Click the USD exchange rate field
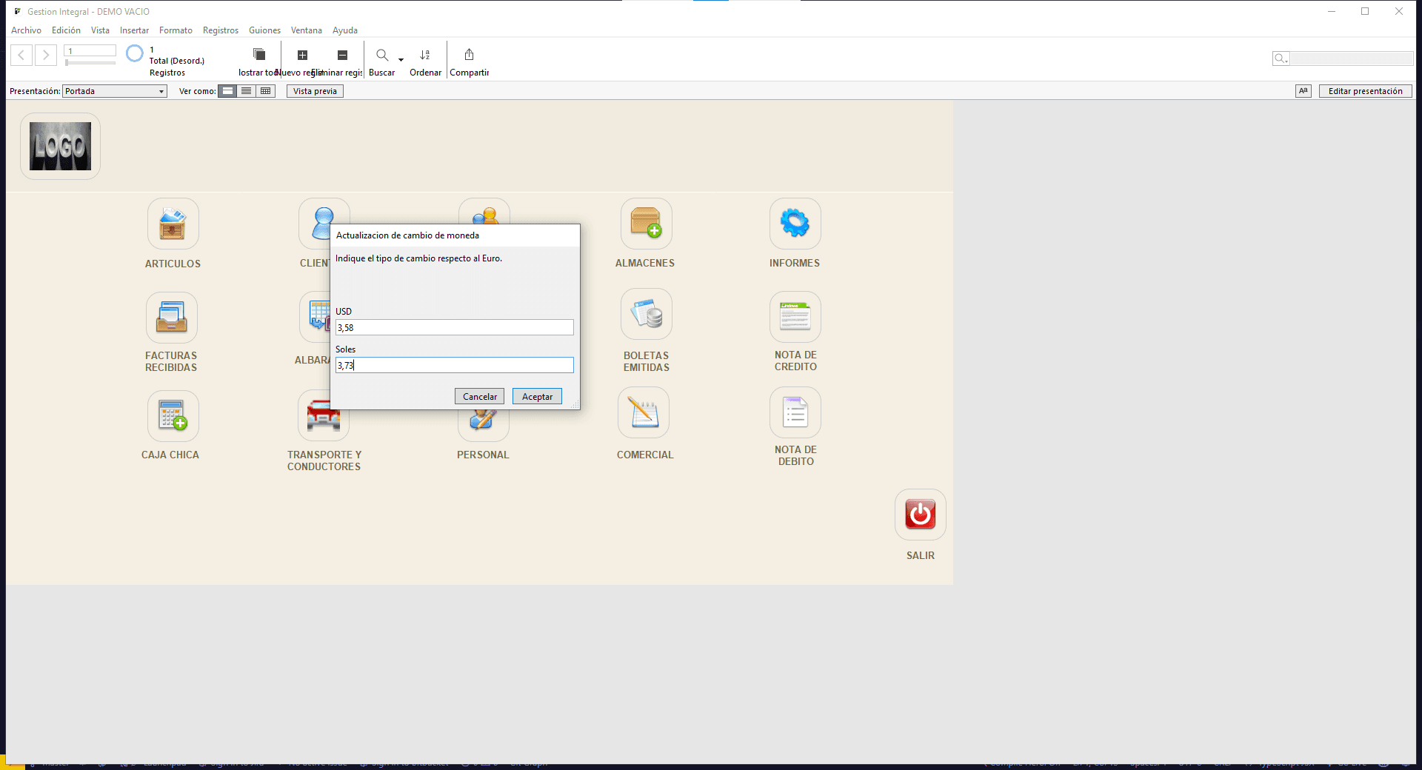Viewport: 1422px width, 770px height. tap(454, 327)
